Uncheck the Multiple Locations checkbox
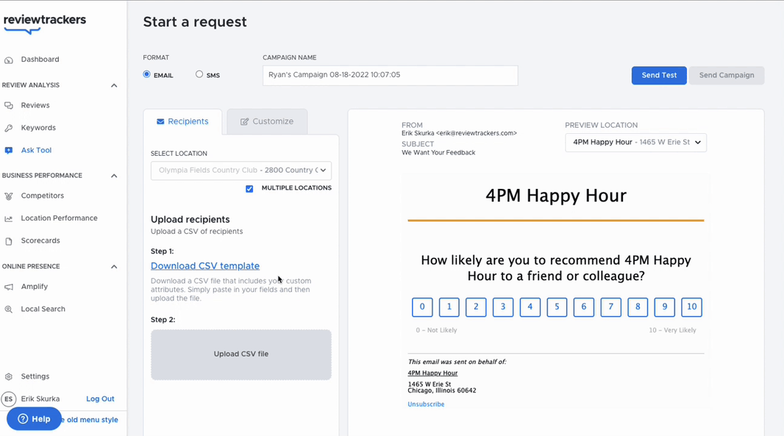Image resolution: width=784 pixels, height=436 pixels. (x=249, y=188)
